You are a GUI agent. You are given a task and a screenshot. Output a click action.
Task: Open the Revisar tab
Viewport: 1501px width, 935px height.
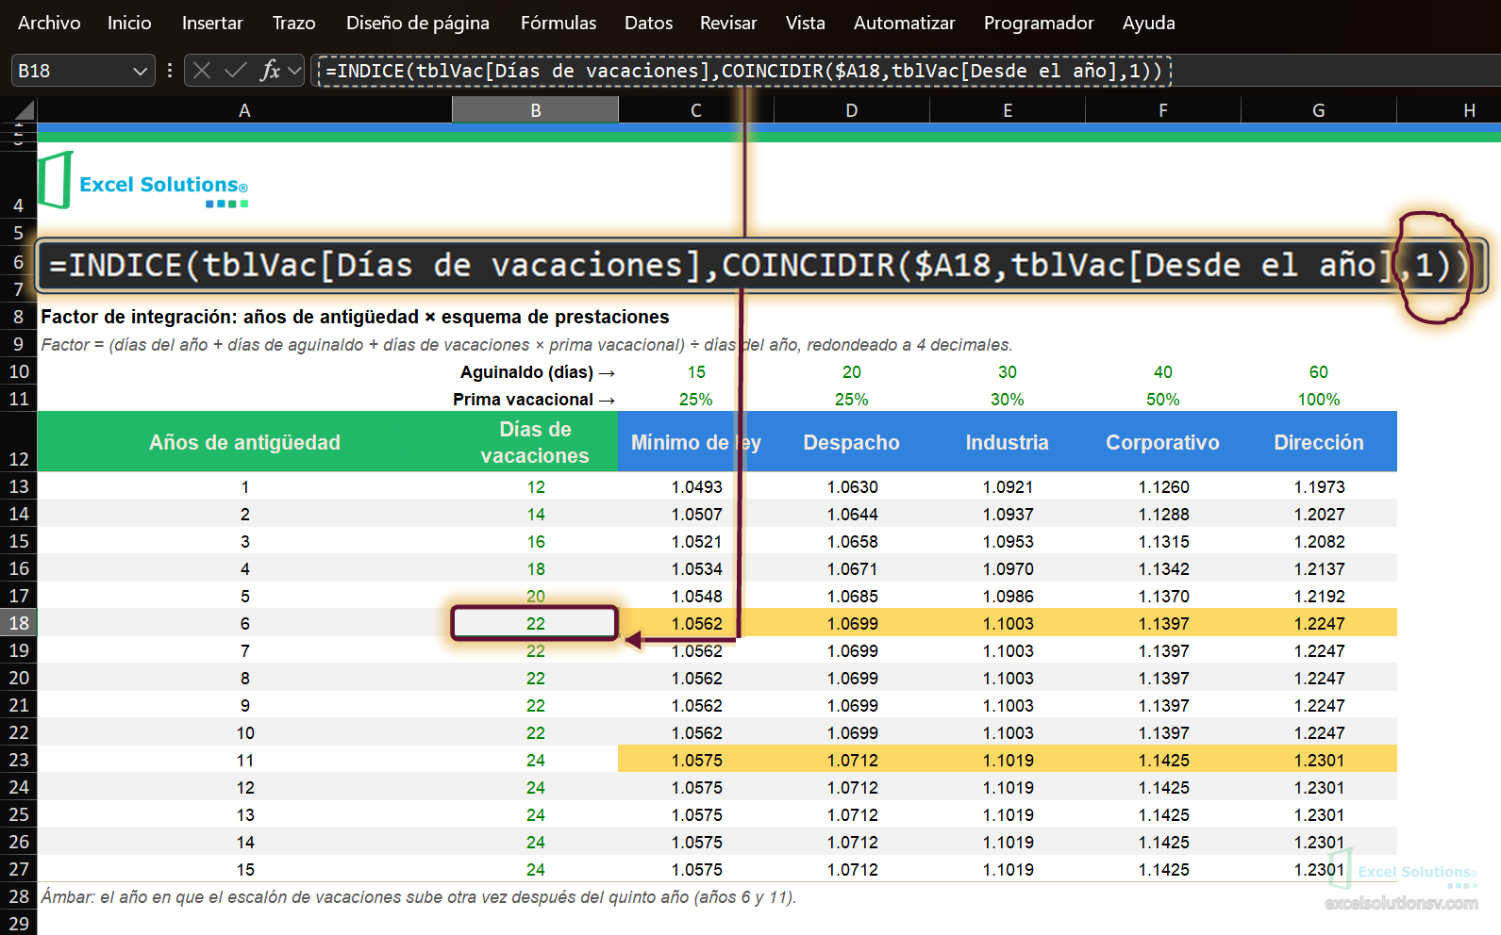coord(728,23)
